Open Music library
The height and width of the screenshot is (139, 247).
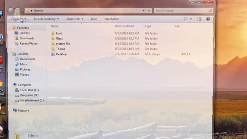(24, 64)
